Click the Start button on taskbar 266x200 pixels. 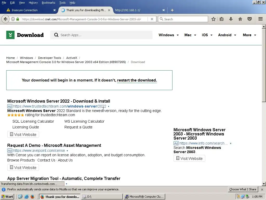[7, 197]
